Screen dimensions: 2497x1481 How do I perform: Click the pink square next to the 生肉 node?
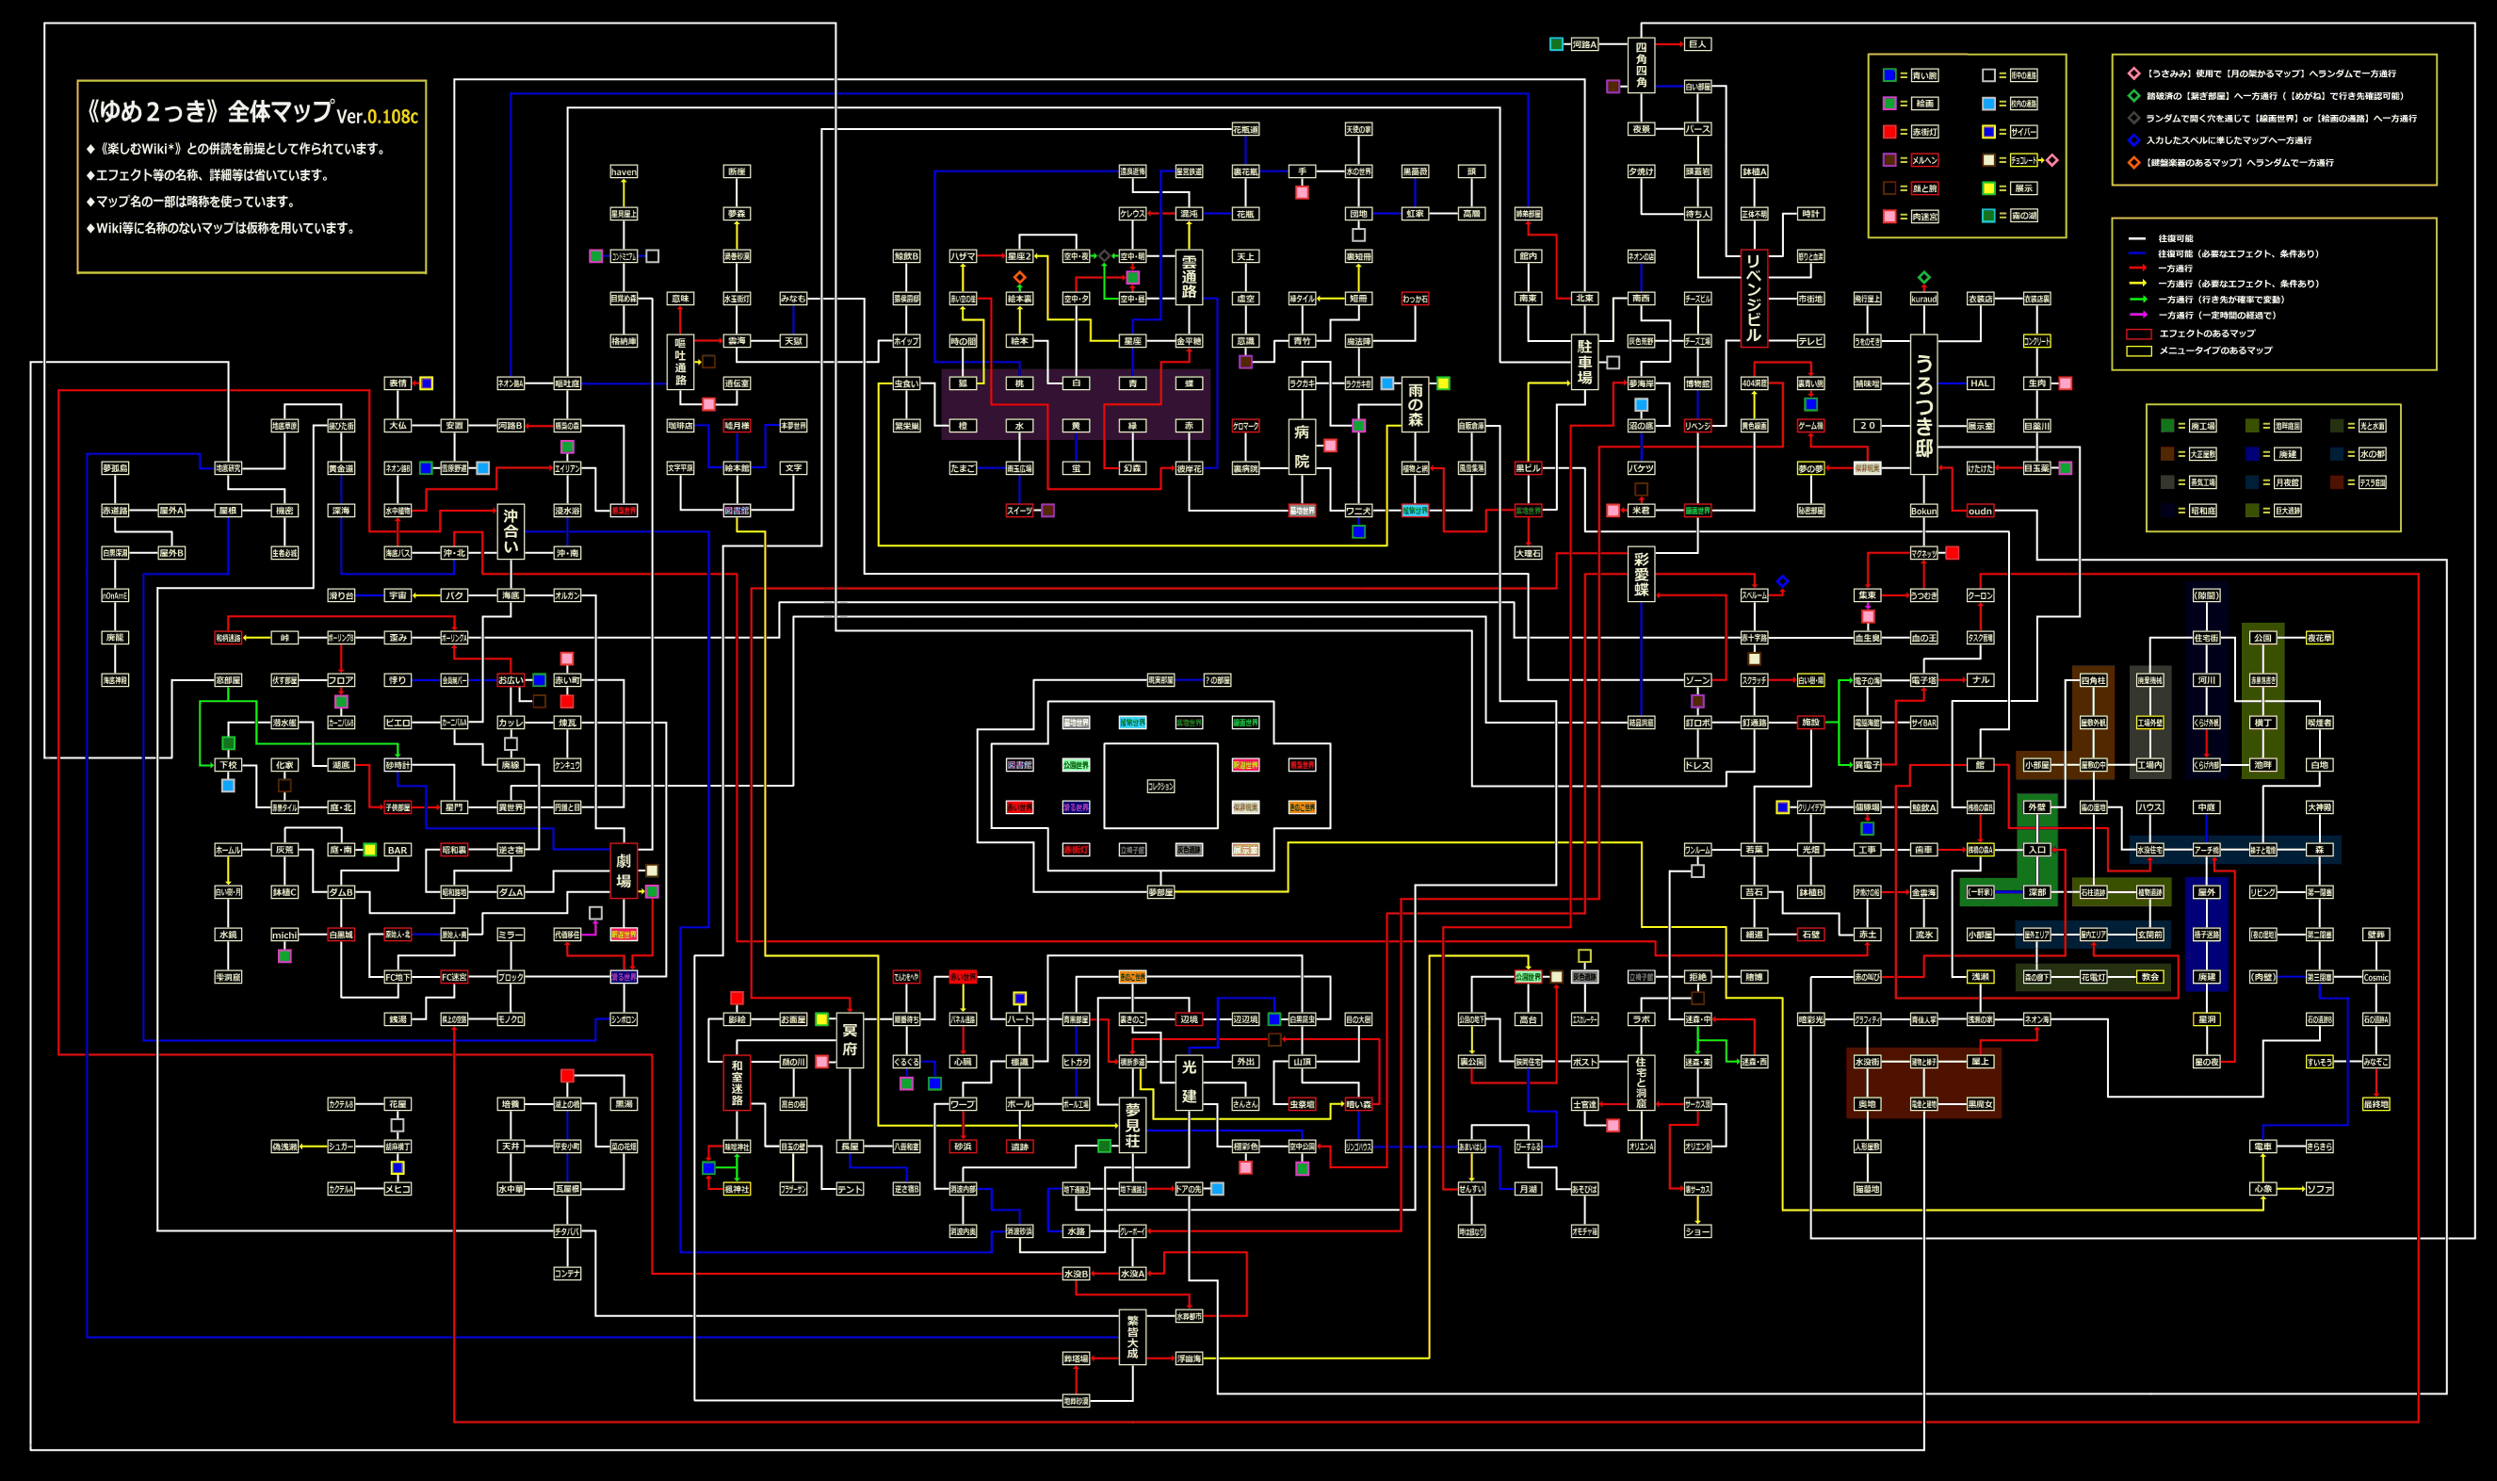click(x=2065, y=383)
